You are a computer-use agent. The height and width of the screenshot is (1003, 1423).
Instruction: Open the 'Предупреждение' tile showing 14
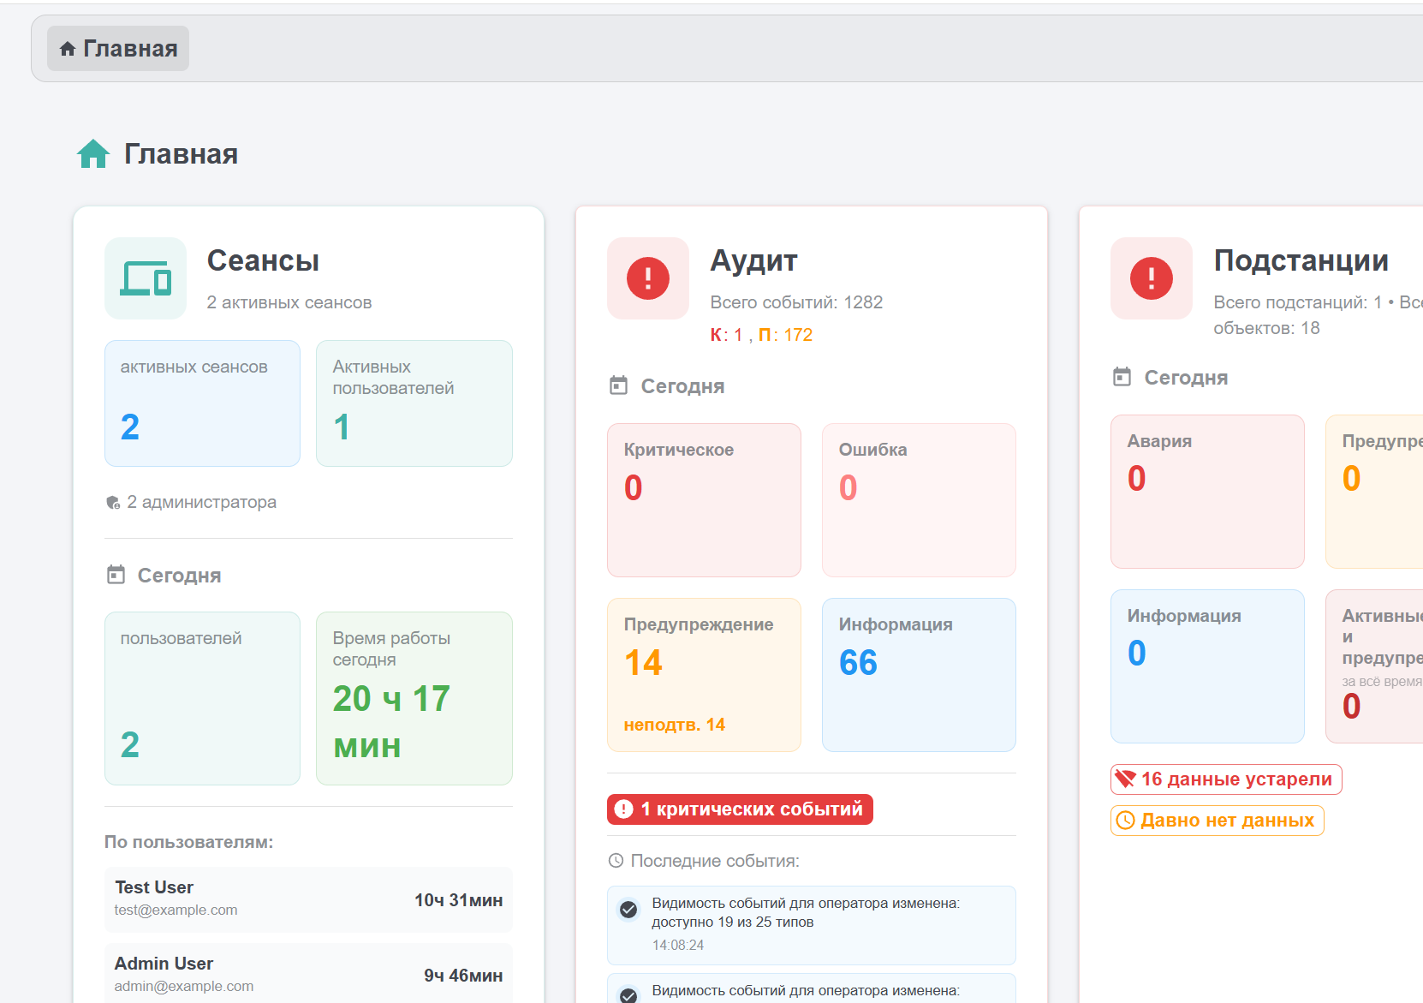coord(704,675)
